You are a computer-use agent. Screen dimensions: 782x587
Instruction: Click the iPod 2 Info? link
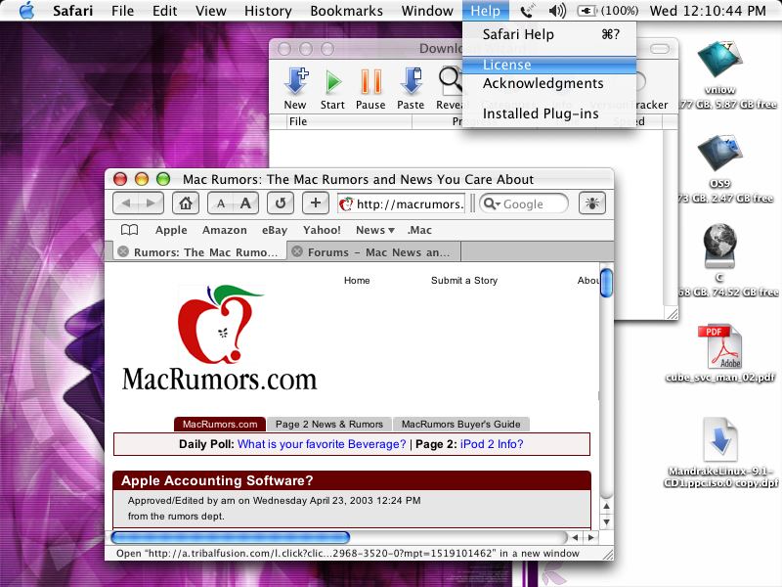click(x=492, y=444)
